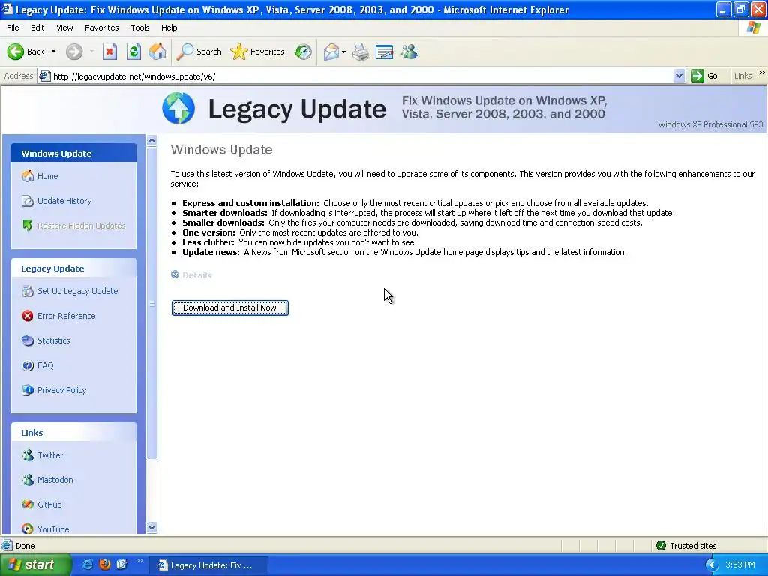768x576 pixels.
Task: Click the Print icon
Action: [361, 52]
